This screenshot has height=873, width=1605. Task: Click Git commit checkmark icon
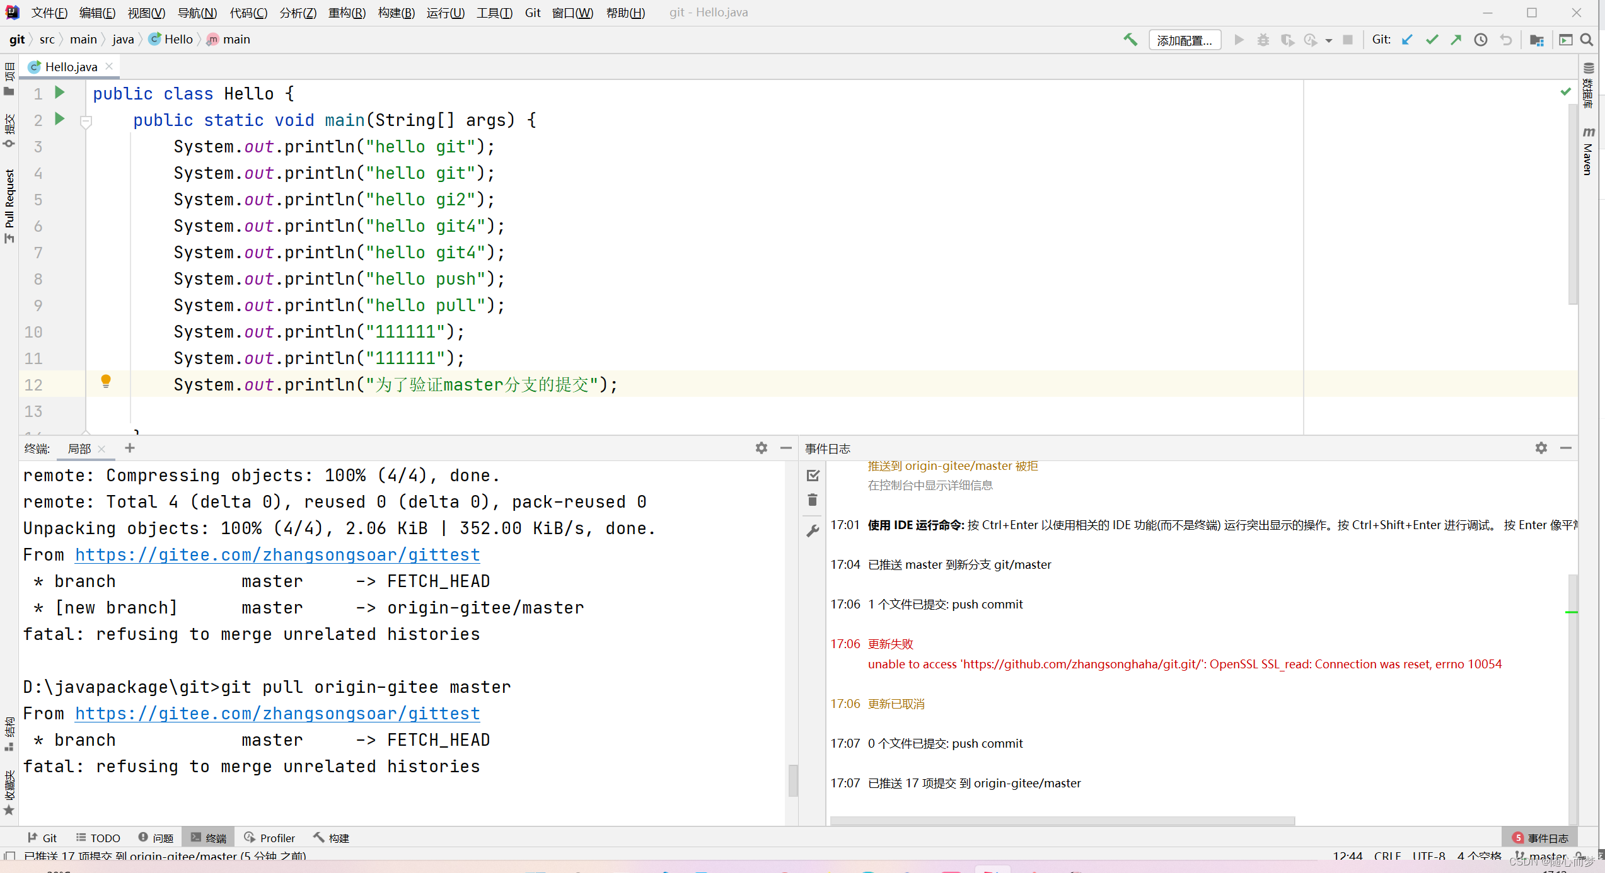coord(1432,40)
